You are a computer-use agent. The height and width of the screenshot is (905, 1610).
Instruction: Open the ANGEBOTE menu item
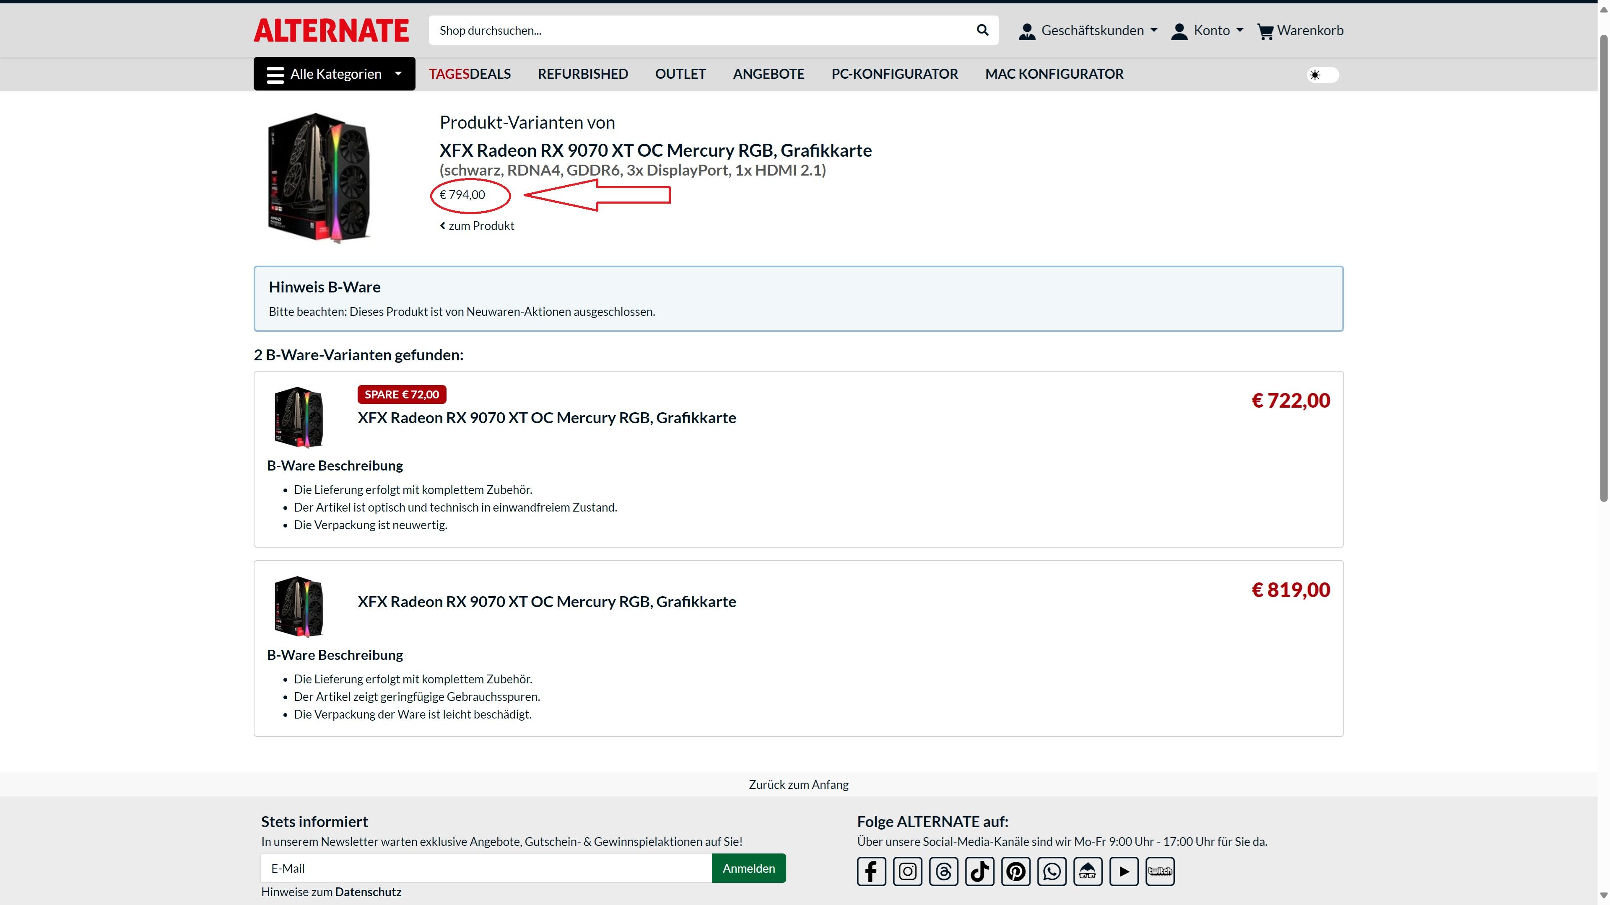tap(768, 74)
